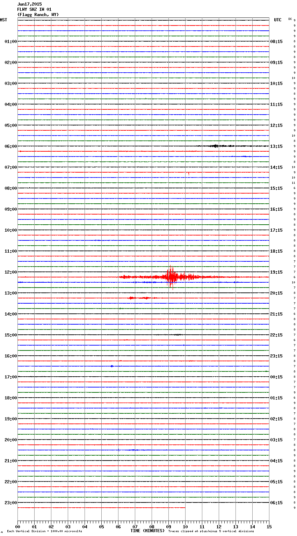Click the 14:15 UTC time label

click(x=276, y=167)
